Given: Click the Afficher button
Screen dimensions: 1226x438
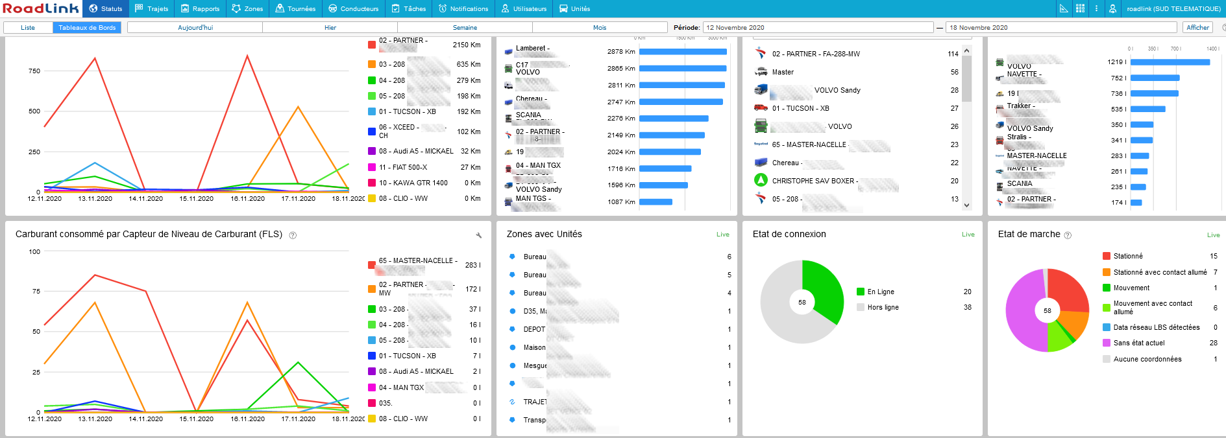Looking at the screenshot, I should 1197,27.
